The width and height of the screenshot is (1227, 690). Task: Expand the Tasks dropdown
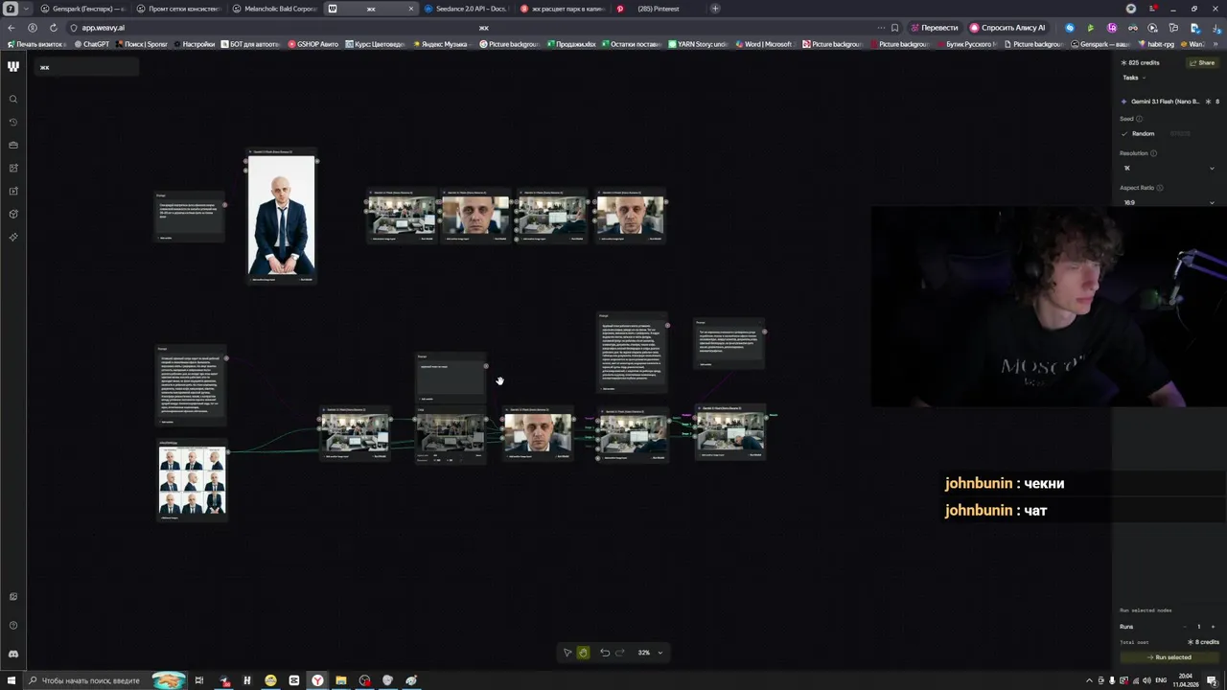(1133, 78)
